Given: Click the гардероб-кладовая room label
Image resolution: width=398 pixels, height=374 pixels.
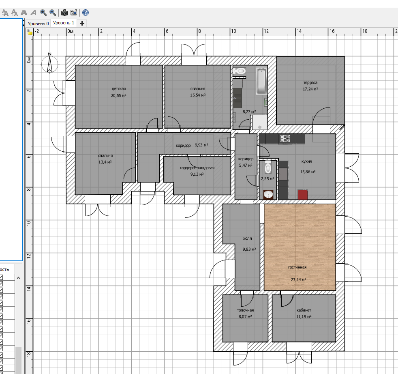Looking at the screenshot, I should point(197,168).
